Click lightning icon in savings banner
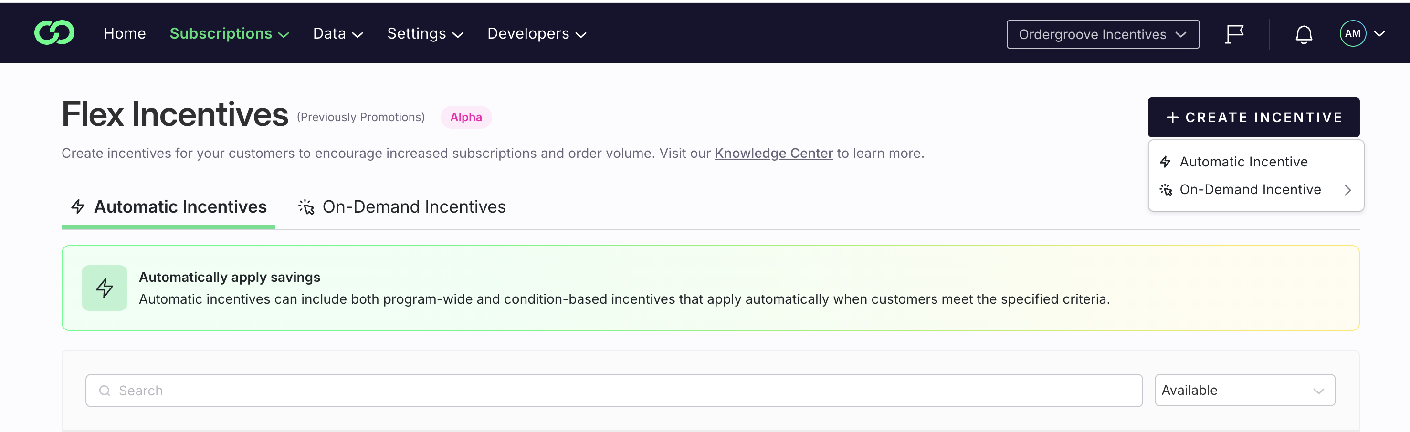 (105, 288)
